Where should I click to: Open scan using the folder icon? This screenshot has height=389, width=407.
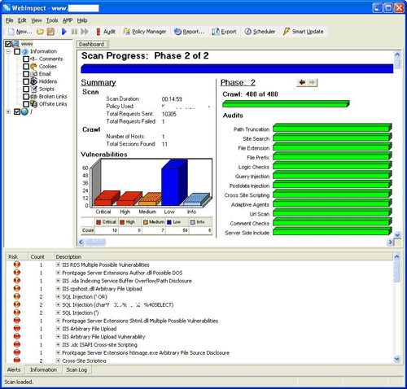(x=40, y=32)
